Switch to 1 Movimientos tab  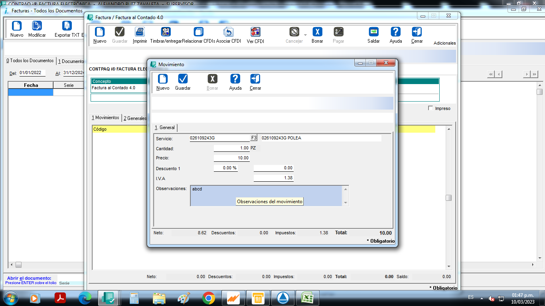(x=105, y=118)
